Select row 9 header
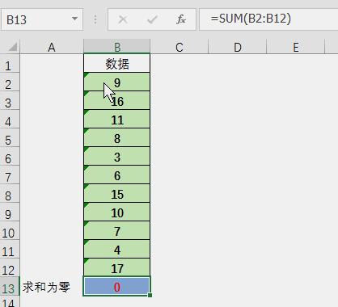 (10, 212)
